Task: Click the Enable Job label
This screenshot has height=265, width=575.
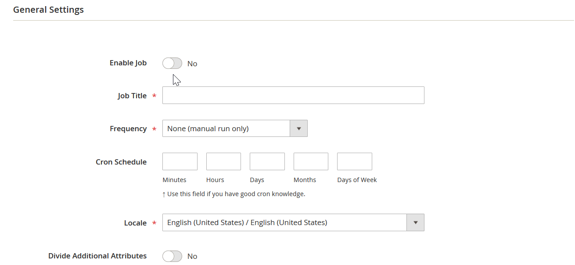Action: tap(128, 63)
